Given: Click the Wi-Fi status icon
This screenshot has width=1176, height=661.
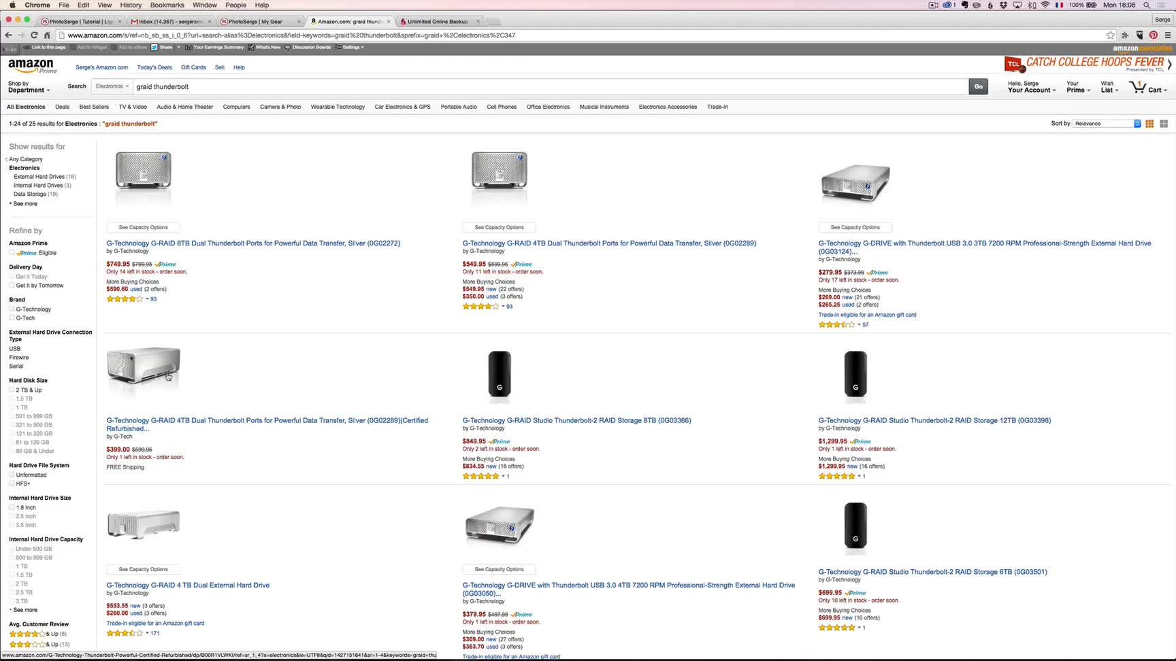Looking at the screenshot, I should pos(1045,5).
